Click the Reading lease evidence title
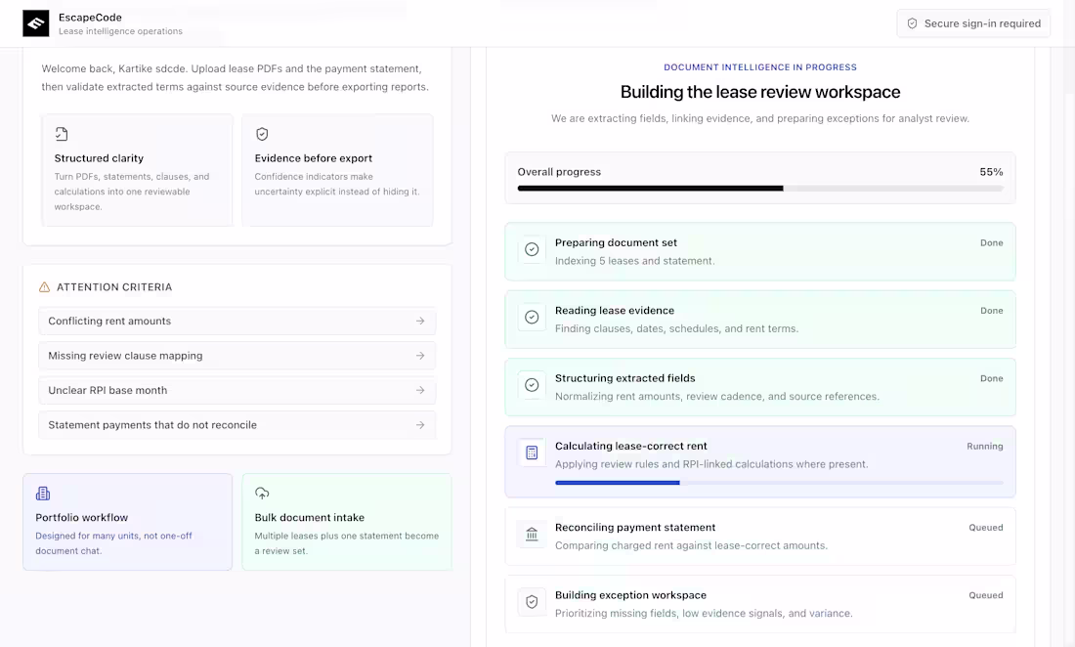Screen dimensions: 1075x647 (615, 311)
